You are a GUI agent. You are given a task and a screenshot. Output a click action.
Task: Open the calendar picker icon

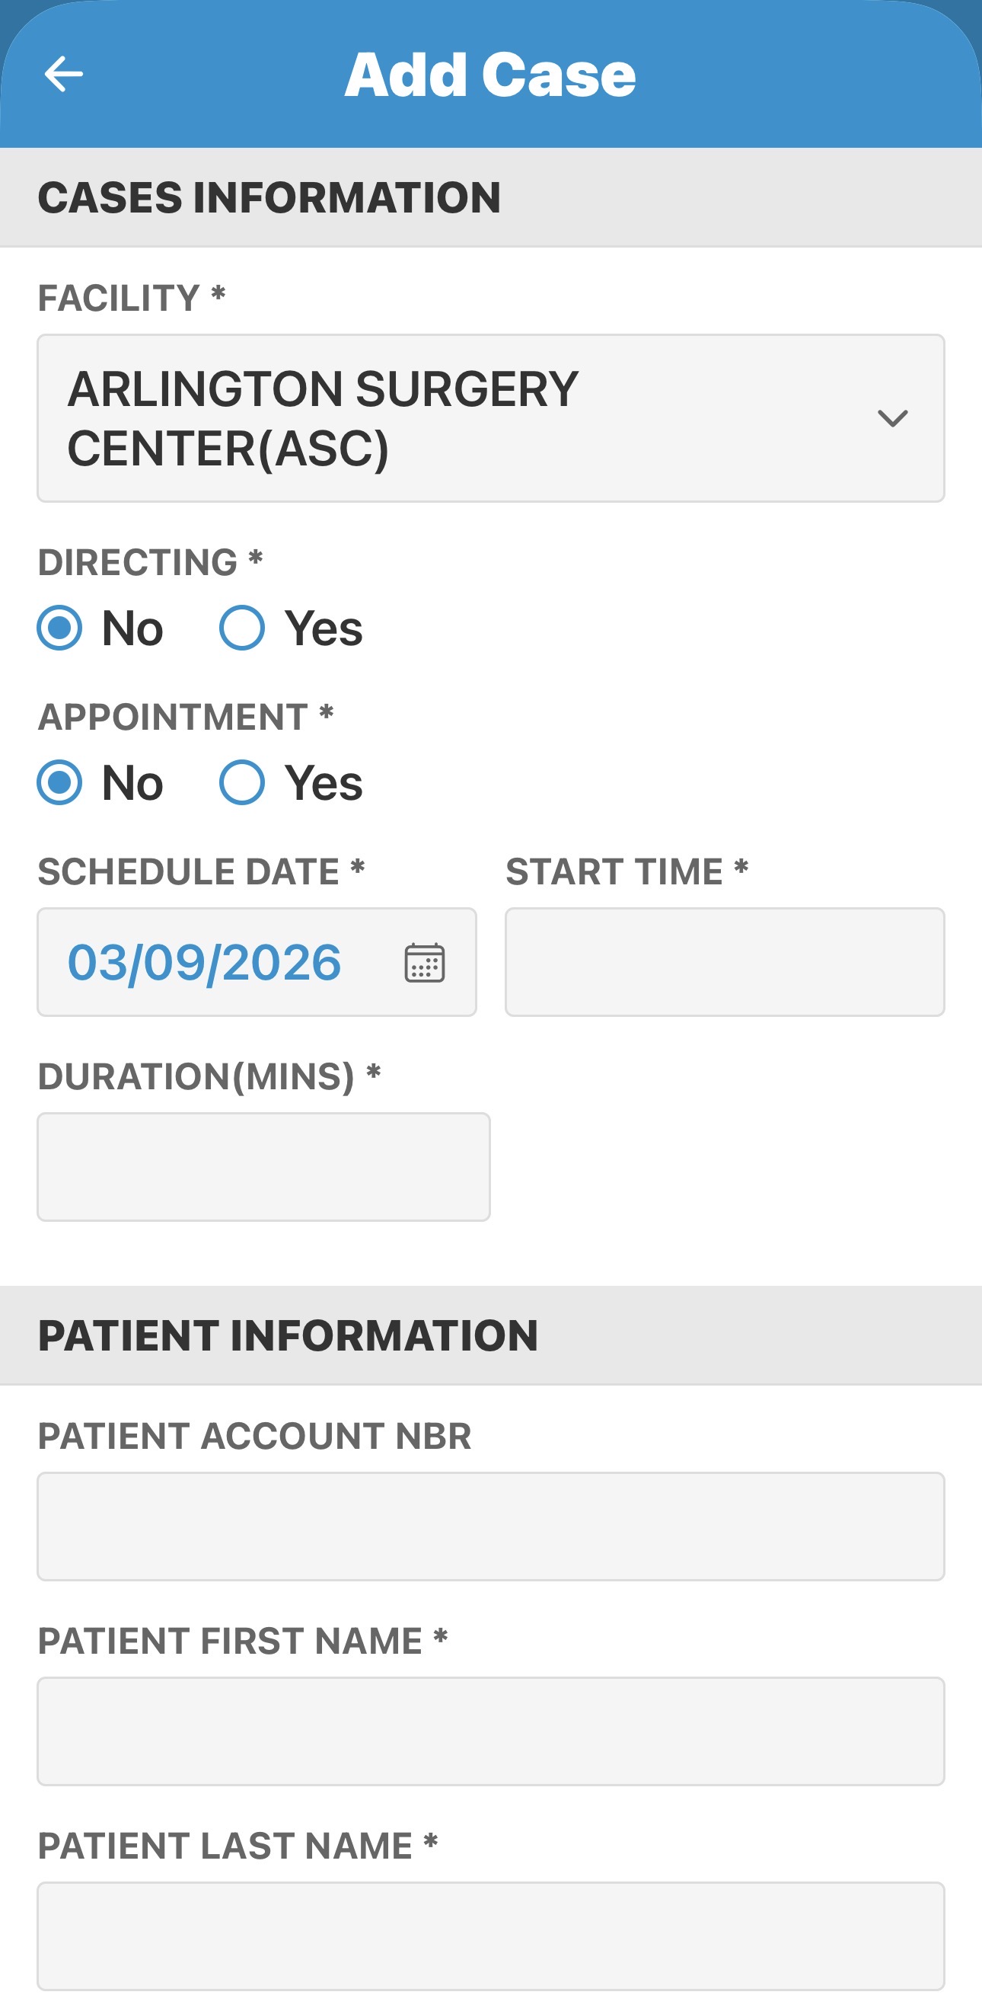pyautogui.click(x=425, y=963)
